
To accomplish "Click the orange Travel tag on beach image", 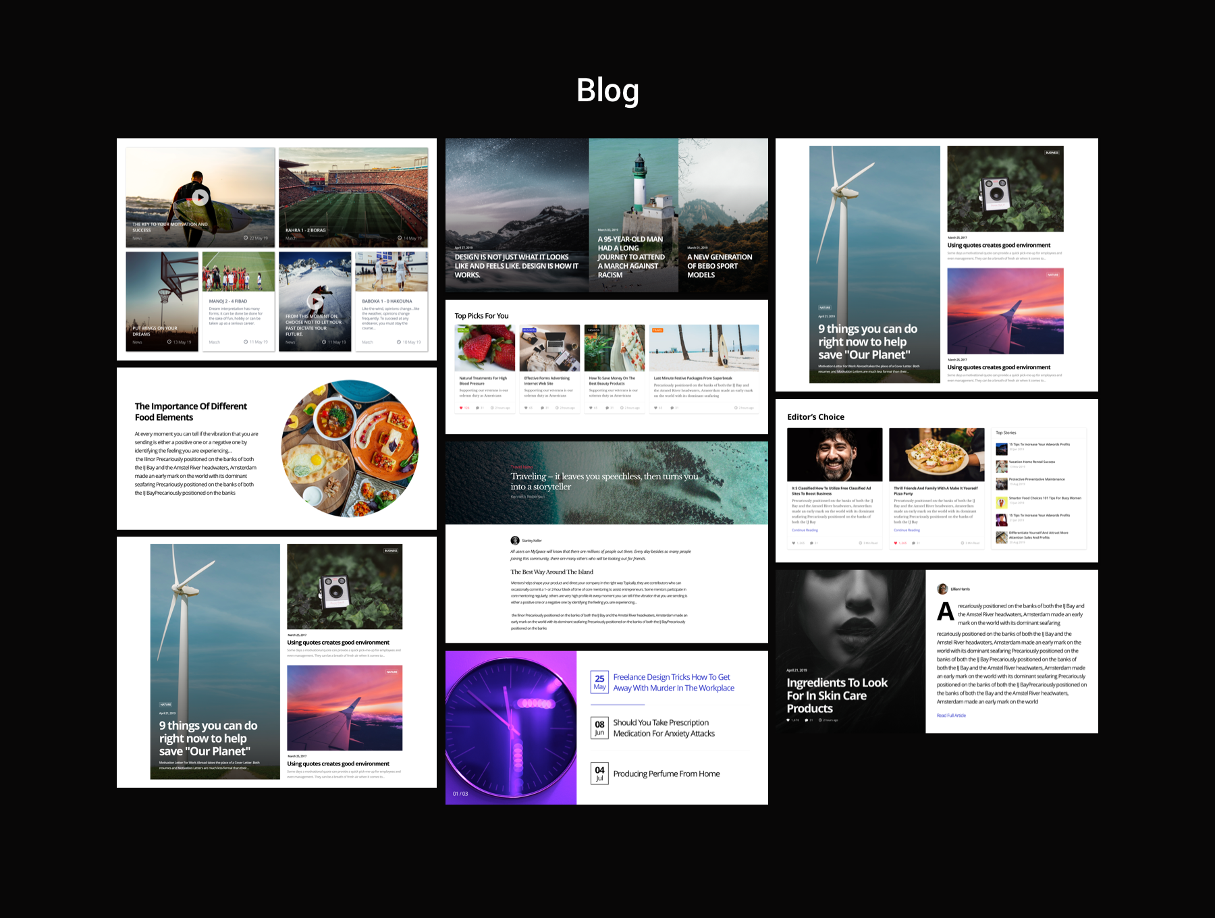I will 657,330.
